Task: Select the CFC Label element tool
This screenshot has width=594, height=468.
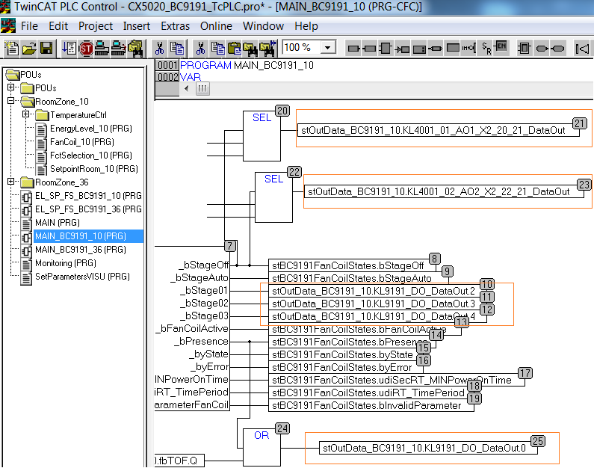Action: click(x=419, y=49)
